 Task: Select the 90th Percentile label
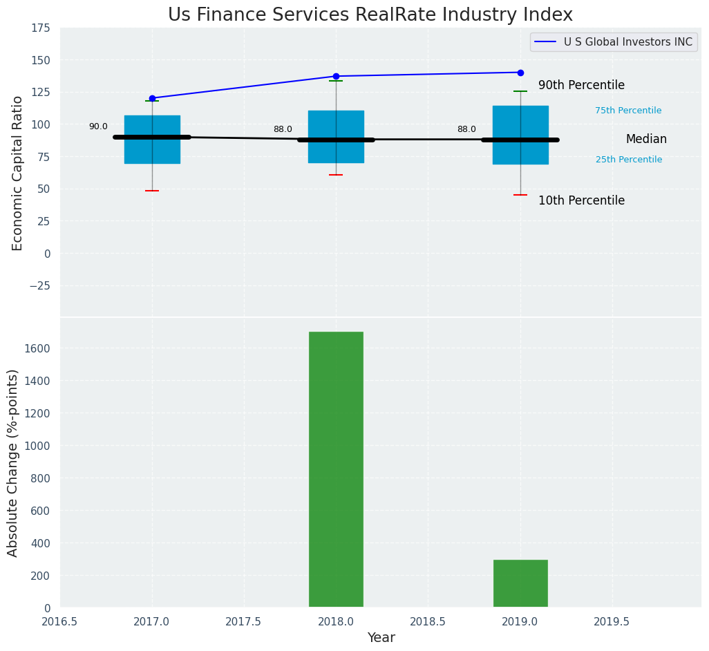click(x=581, y=86)
